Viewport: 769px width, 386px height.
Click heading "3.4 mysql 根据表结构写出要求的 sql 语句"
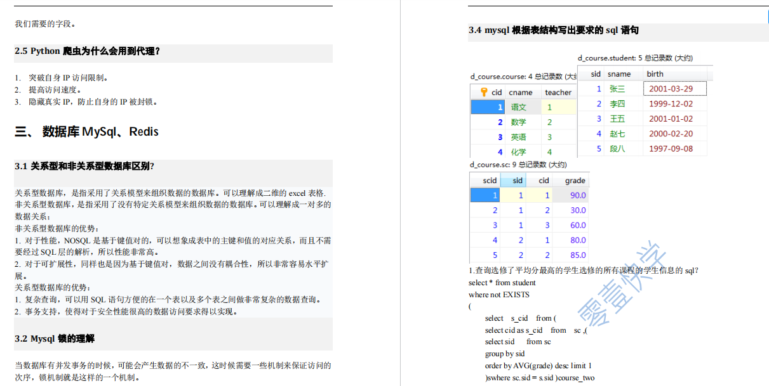[554, 30]
